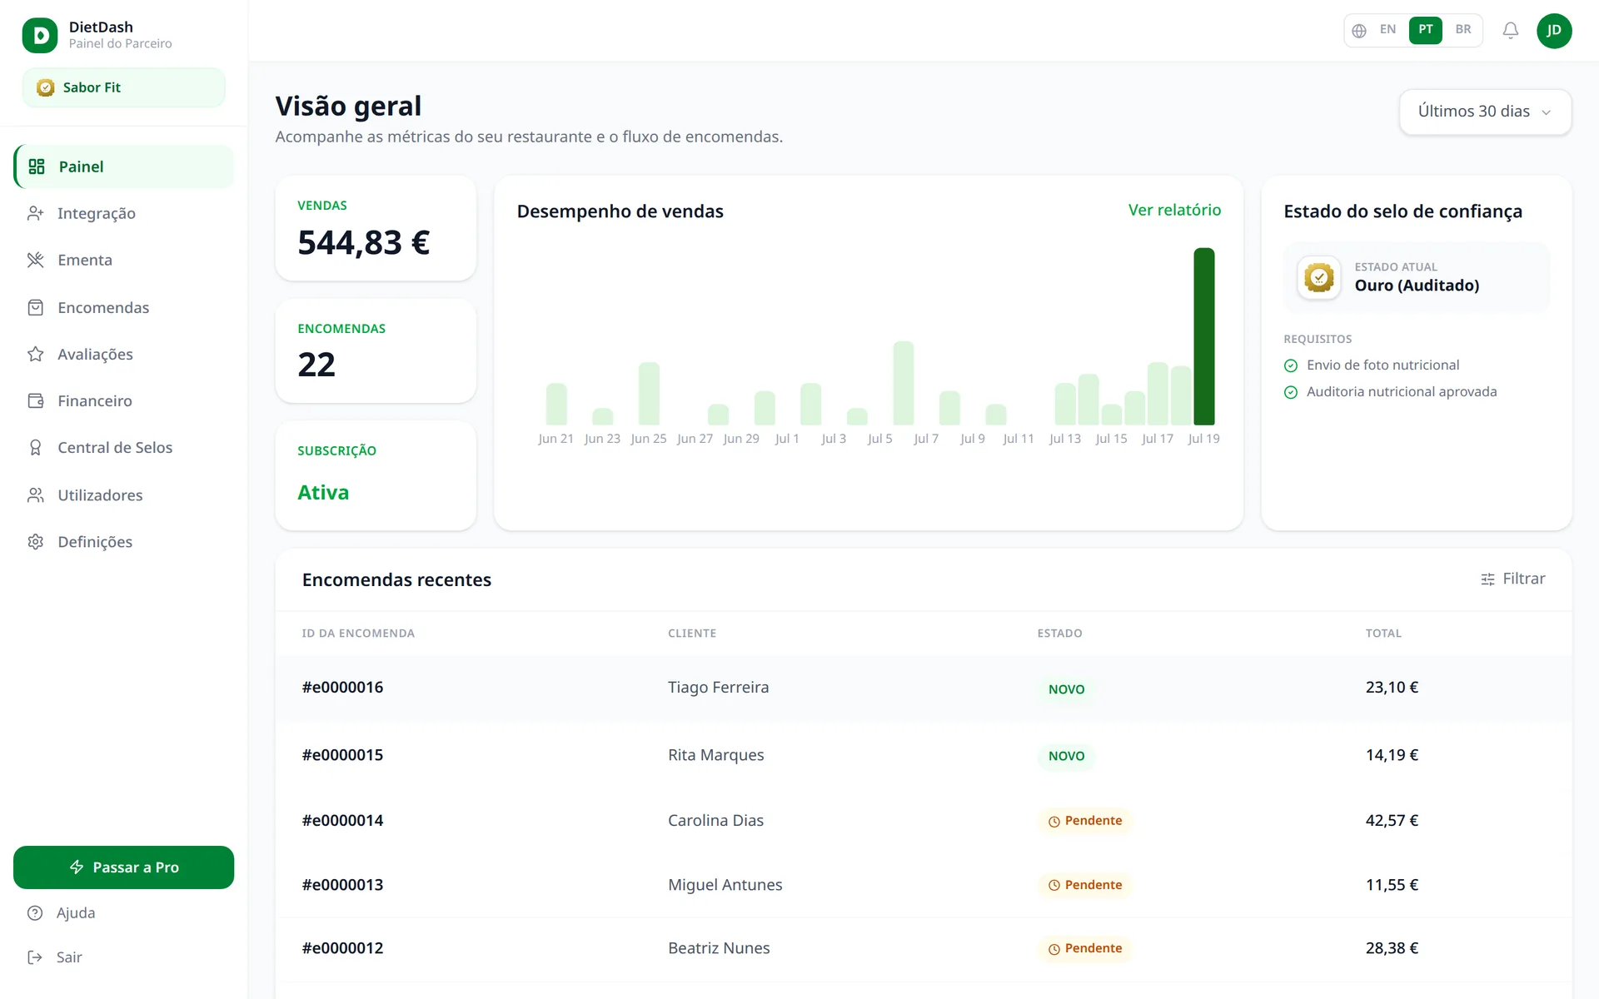
Task: Select the PT language option
Action: click(x=1426, y=30)
